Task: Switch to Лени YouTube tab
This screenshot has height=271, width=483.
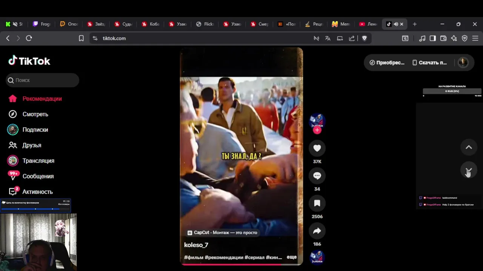Action: coord(368,24)
